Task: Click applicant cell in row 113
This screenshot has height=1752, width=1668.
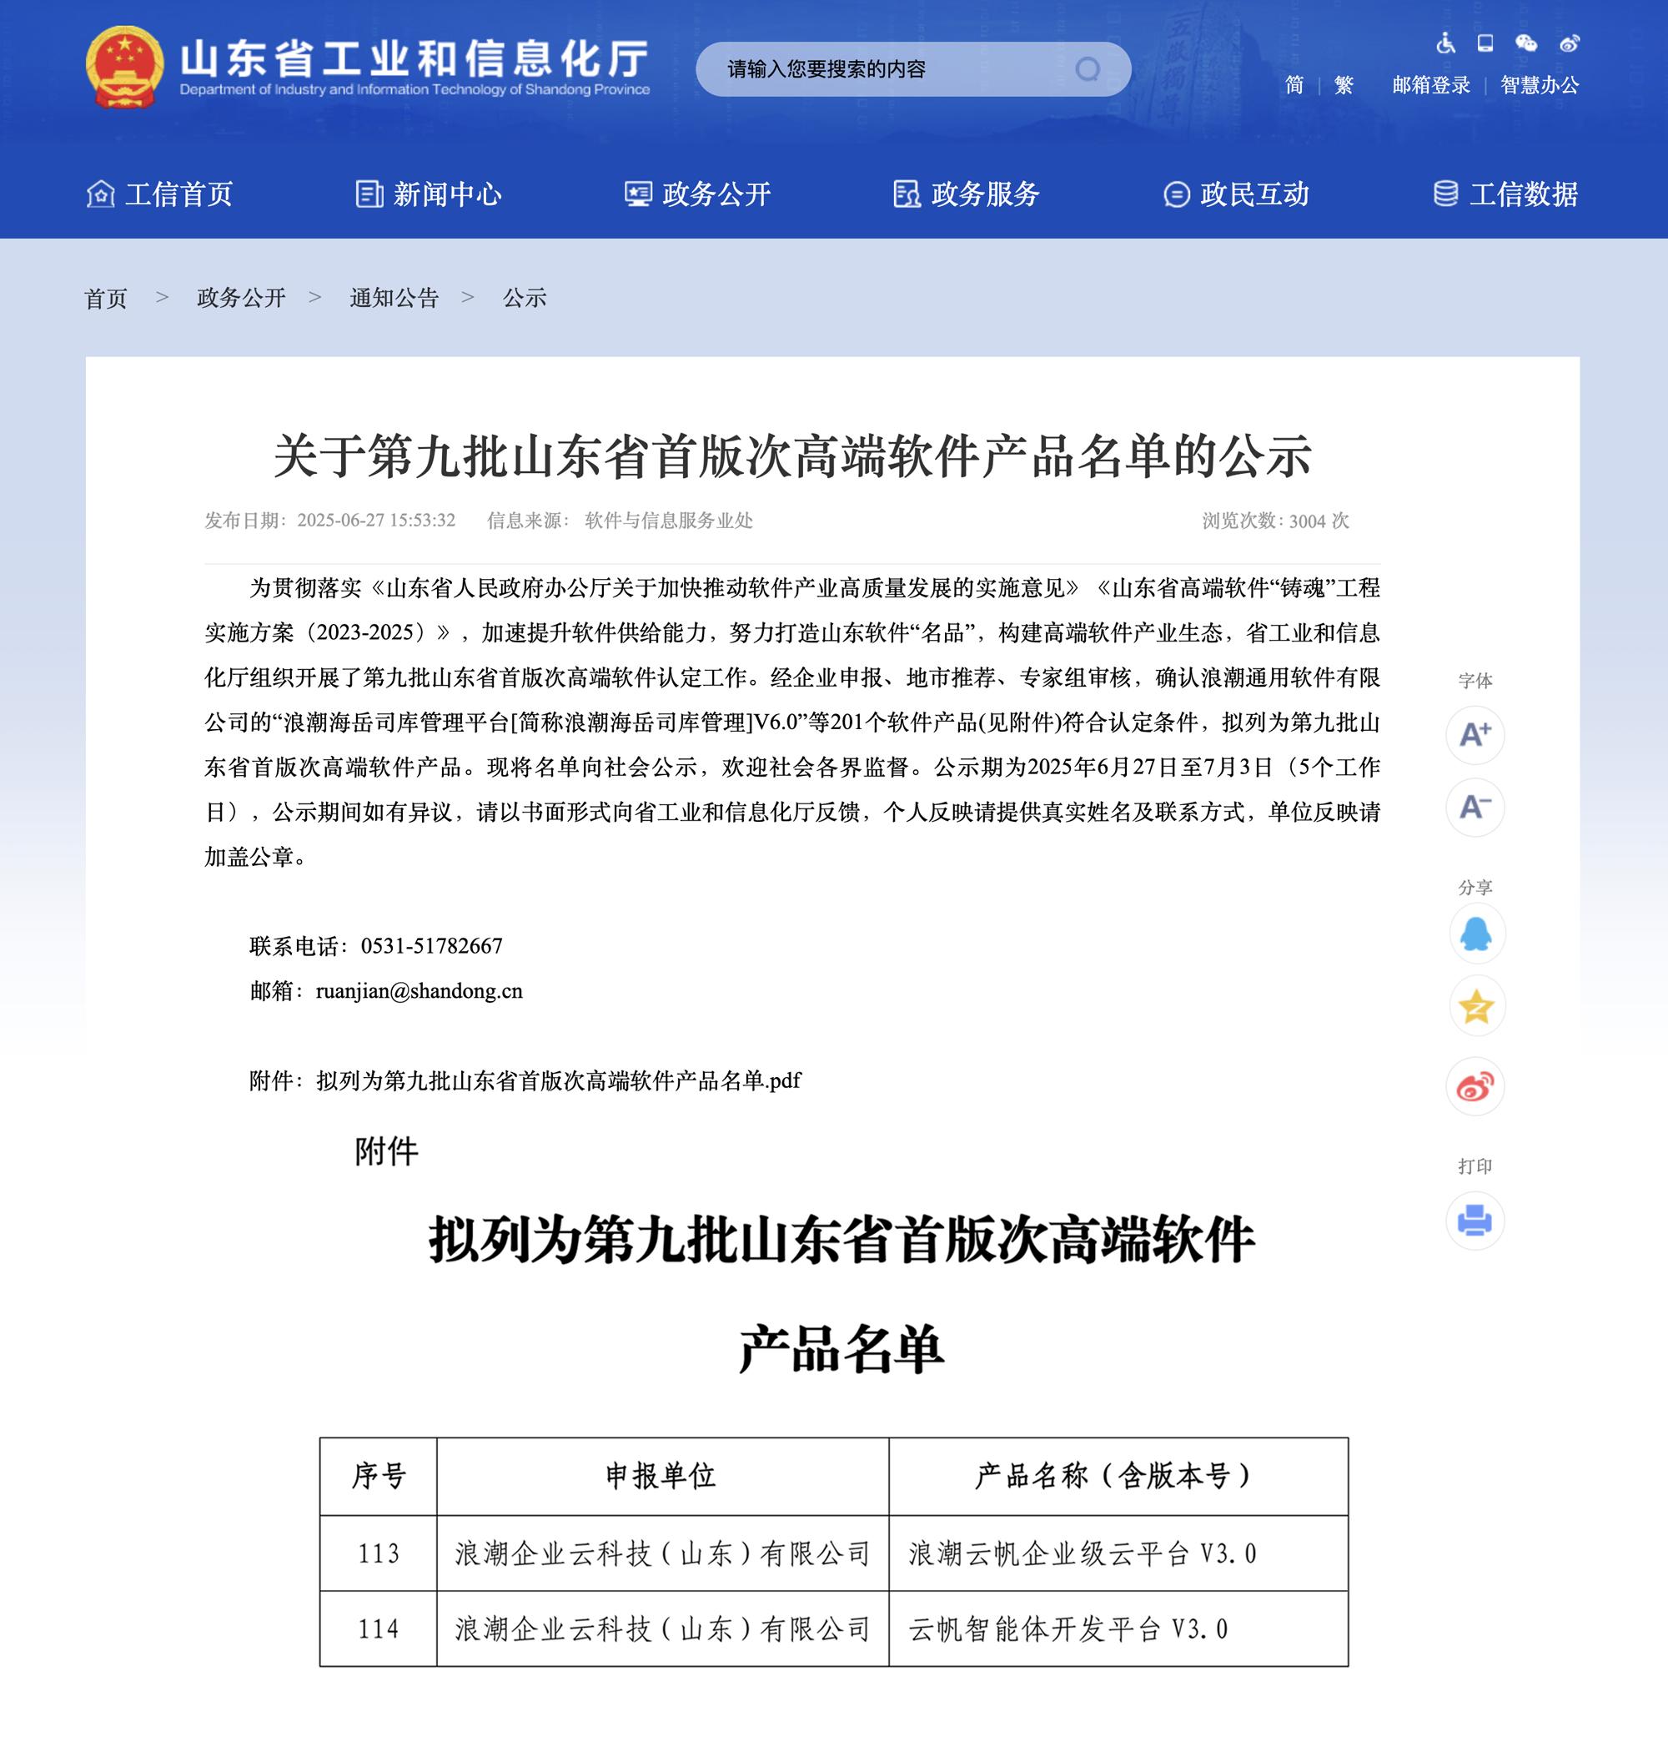Action: (662, 1553)
